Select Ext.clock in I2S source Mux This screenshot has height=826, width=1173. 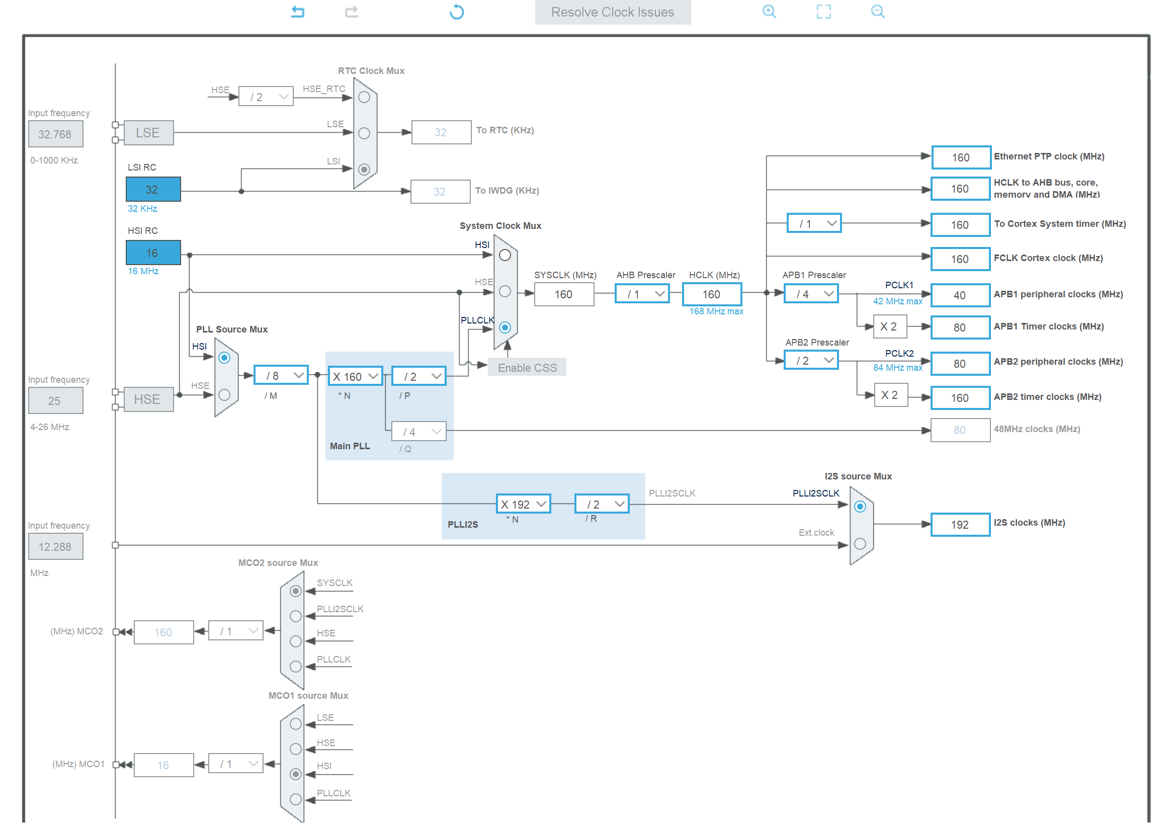pyautogui.click(x=860, y=544)
